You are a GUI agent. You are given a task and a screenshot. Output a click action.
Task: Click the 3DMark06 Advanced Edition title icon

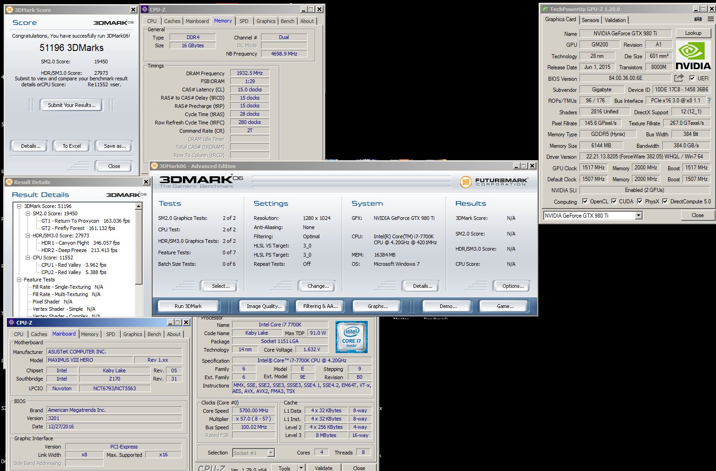tap(154, 166)
